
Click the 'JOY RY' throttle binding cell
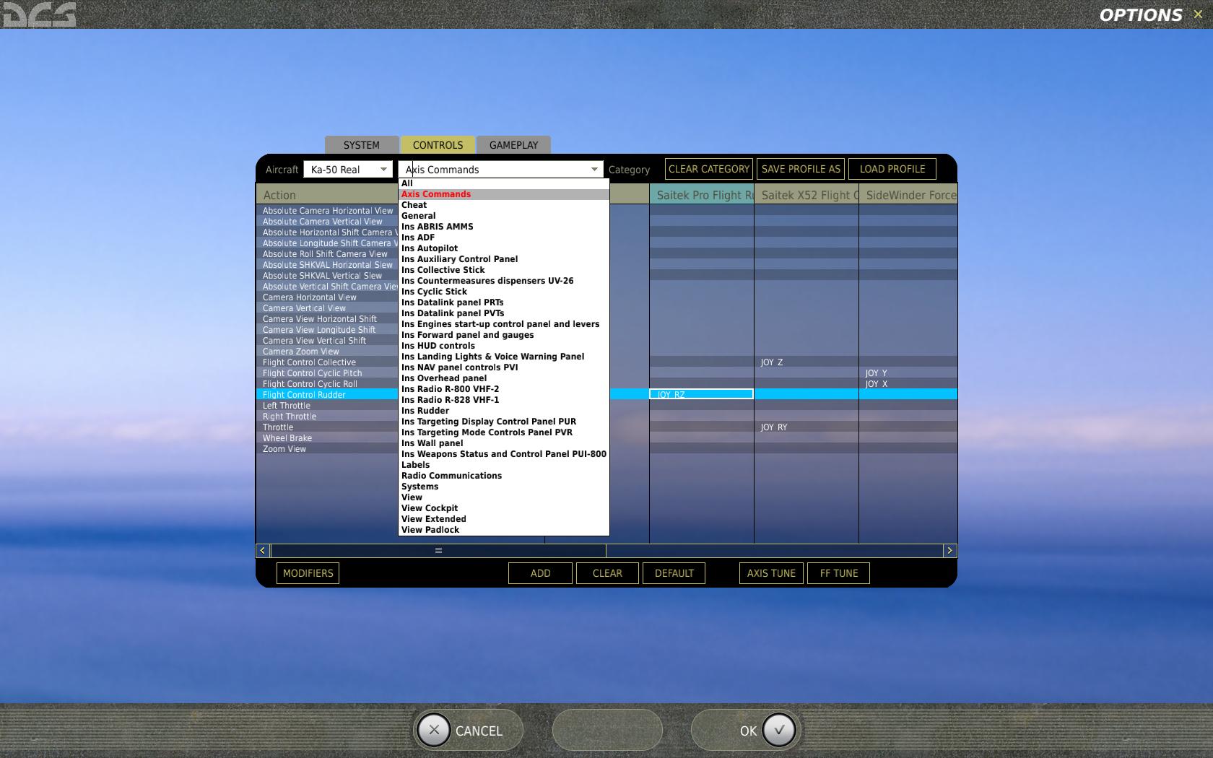pyautogui.click(x=807, y=427)
